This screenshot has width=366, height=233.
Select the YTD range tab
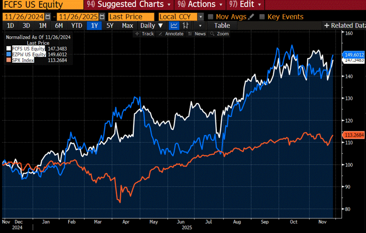coord(76,26)
